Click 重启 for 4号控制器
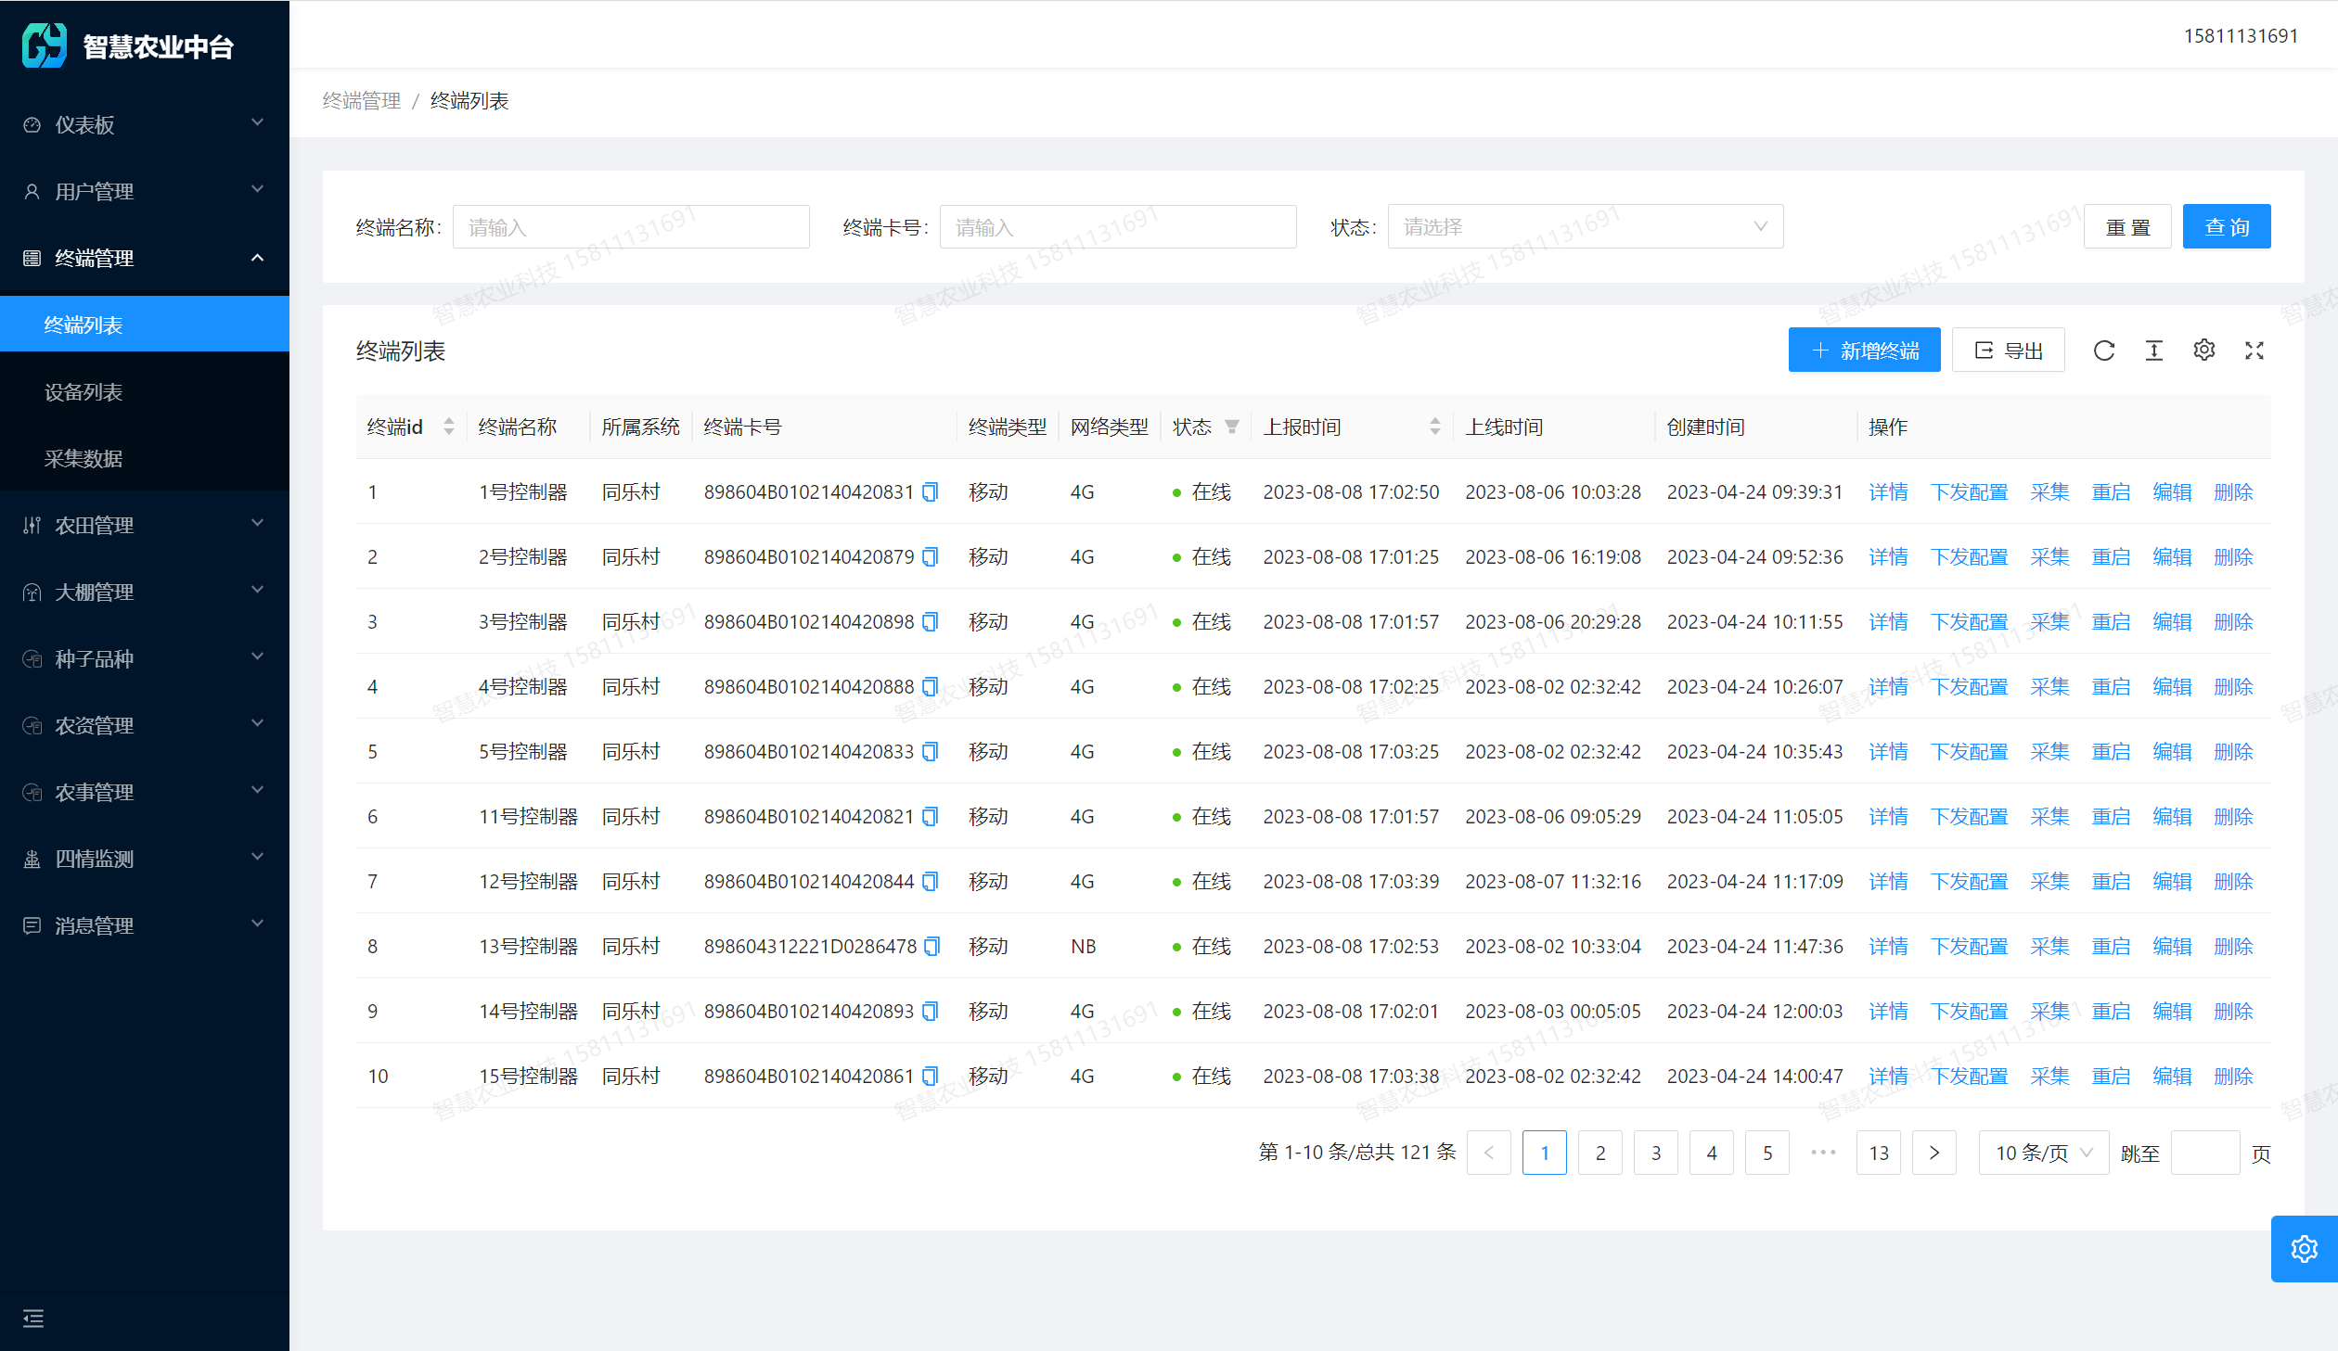This screenshot has height=1351, width=2338. click(2111, 686)
